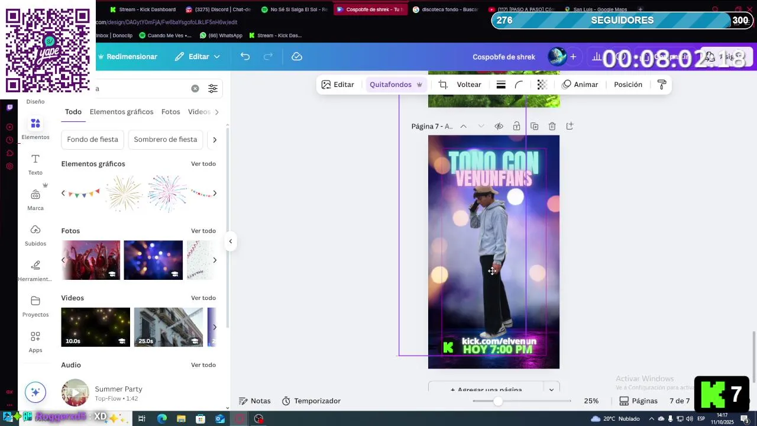Open File Explorer from the taskbar
The image size is (757, 426).
coord(181,419)
